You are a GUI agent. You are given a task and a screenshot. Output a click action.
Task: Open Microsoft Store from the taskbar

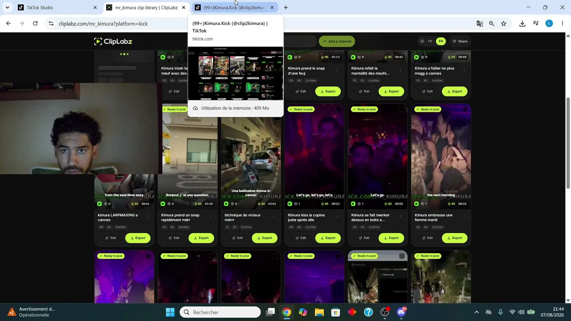click(335, 312)
